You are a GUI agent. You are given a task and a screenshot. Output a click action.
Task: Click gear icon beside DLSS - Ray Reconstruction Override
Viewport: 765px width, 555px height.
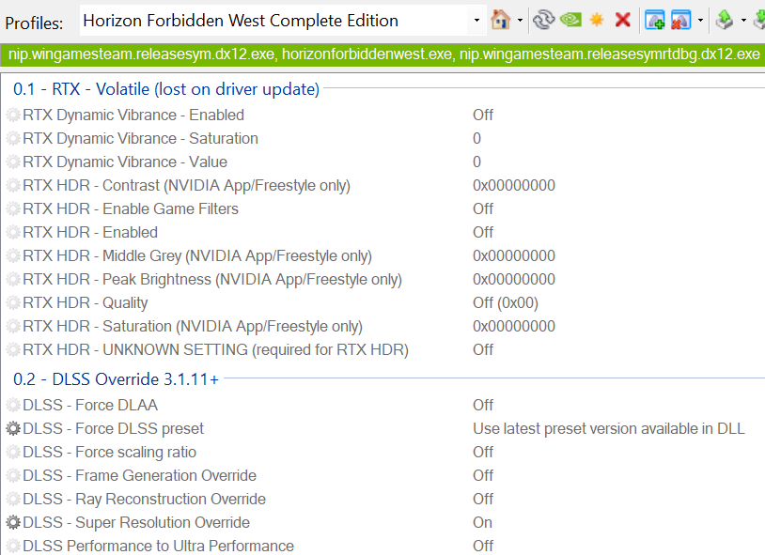(13, 499)
